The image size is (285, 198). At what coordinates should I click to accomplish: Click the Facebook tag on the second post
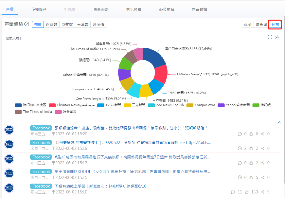41,143
